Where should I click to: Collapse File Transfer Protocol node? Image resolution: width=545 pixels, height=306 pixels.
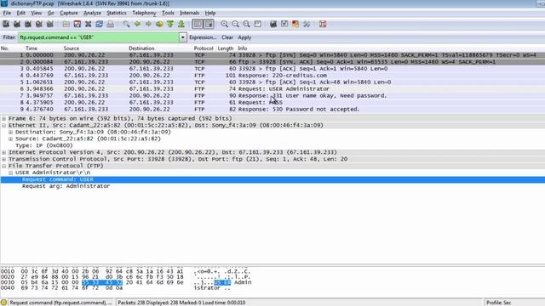click(x=3, y=166)
